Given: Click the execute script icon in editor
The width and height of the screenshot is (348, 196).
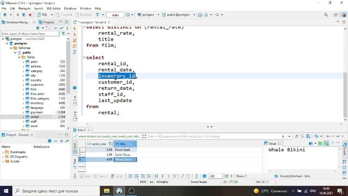Looking at the screenshot, I should [74, 40].
